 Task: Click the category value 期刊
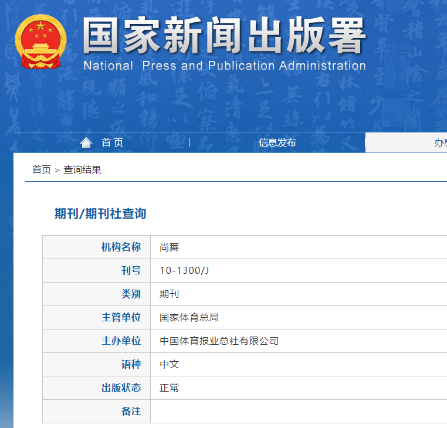coord(170,294)
